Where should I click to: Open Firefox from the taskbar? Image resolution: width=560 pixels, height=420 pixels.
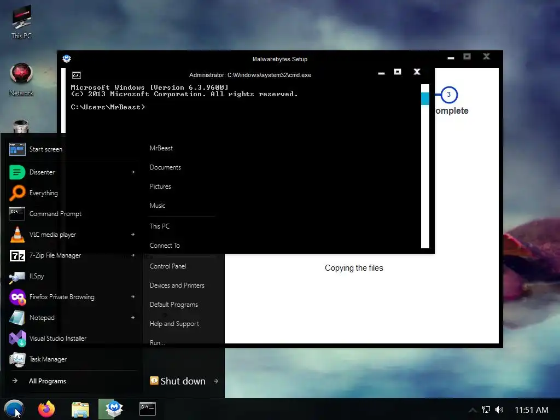(46, 409)
